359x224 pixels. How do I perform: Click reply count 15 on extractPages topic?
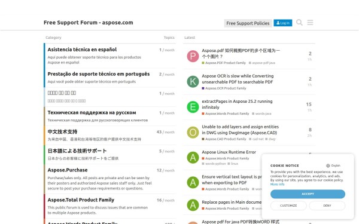(x=309, y=105)
